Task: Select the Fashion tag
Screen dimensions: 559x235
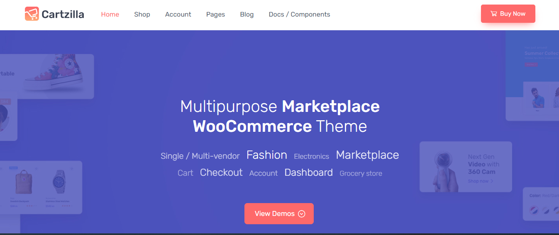Action: click(x=267, y=155)
